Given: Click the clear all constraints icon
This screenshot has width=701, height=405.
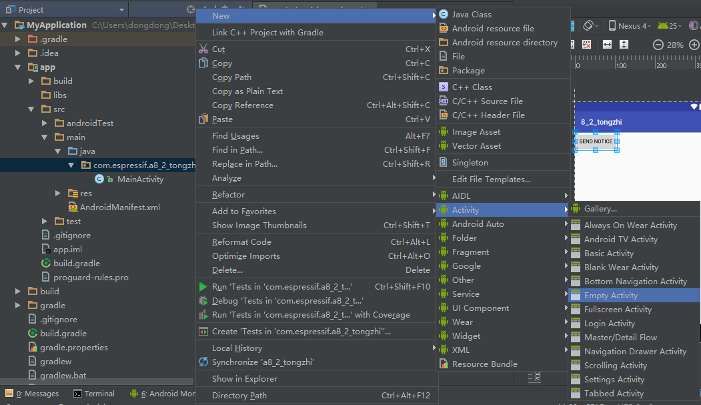Looking at the screenshot, I should point(586,44).
